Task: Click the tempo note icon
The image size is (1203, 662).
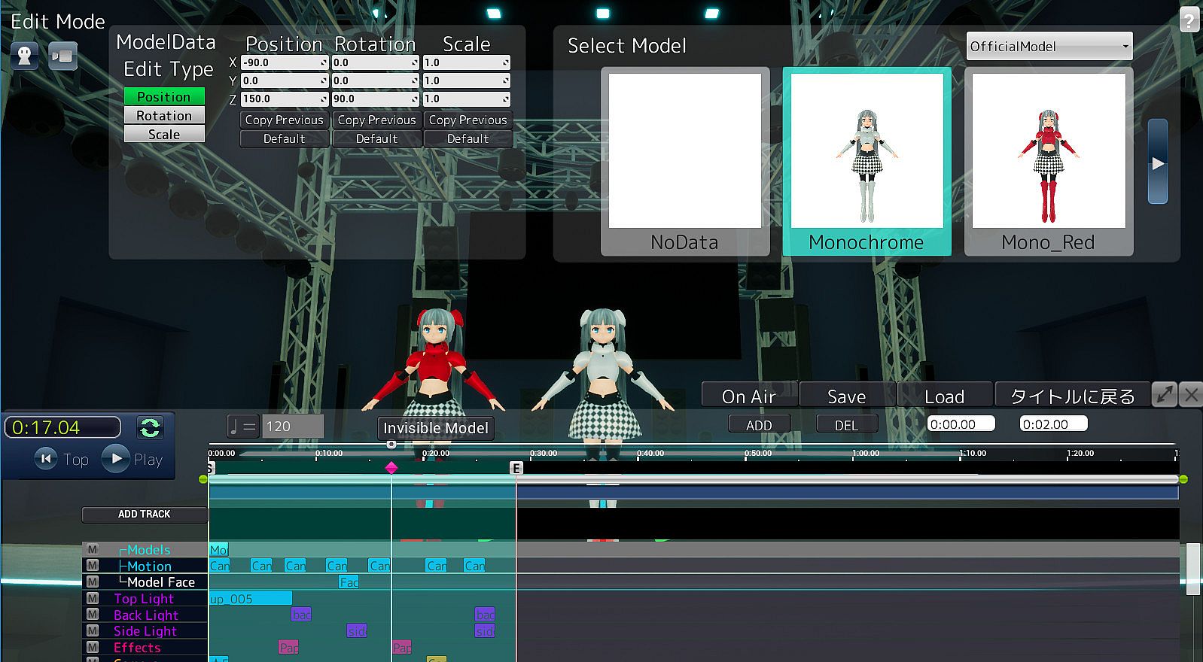Action: [242, 427]
